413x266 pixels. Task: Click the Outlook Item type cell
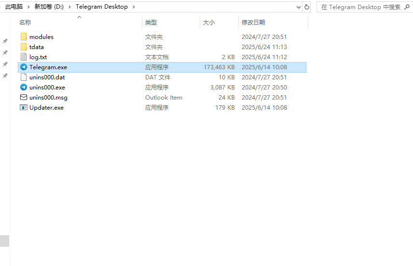[x=164, y=98]
